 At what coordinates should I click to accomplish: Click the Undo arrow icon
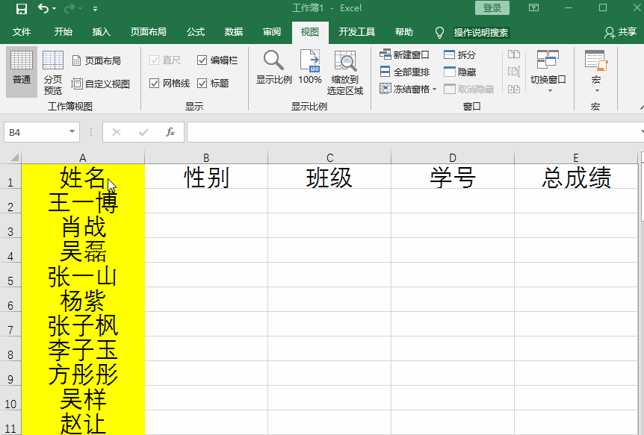click(x=43, y=8)
